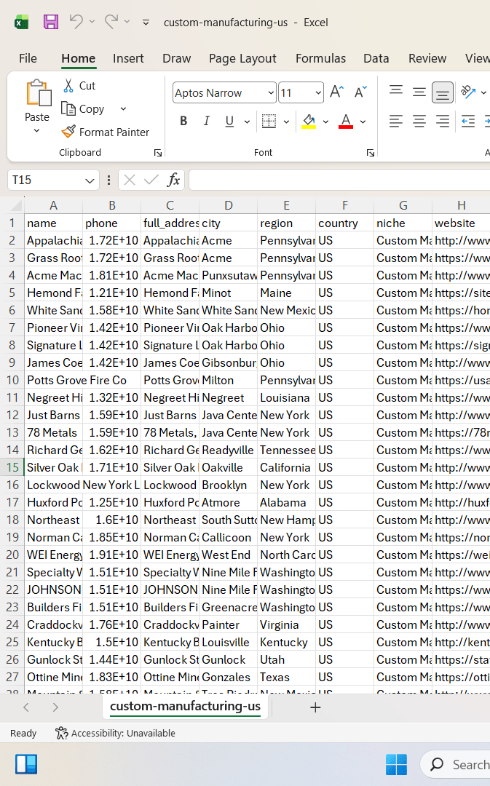Click the Save icon in title bar
Screen dimensions: 490x786
click(x=51, y=22)
